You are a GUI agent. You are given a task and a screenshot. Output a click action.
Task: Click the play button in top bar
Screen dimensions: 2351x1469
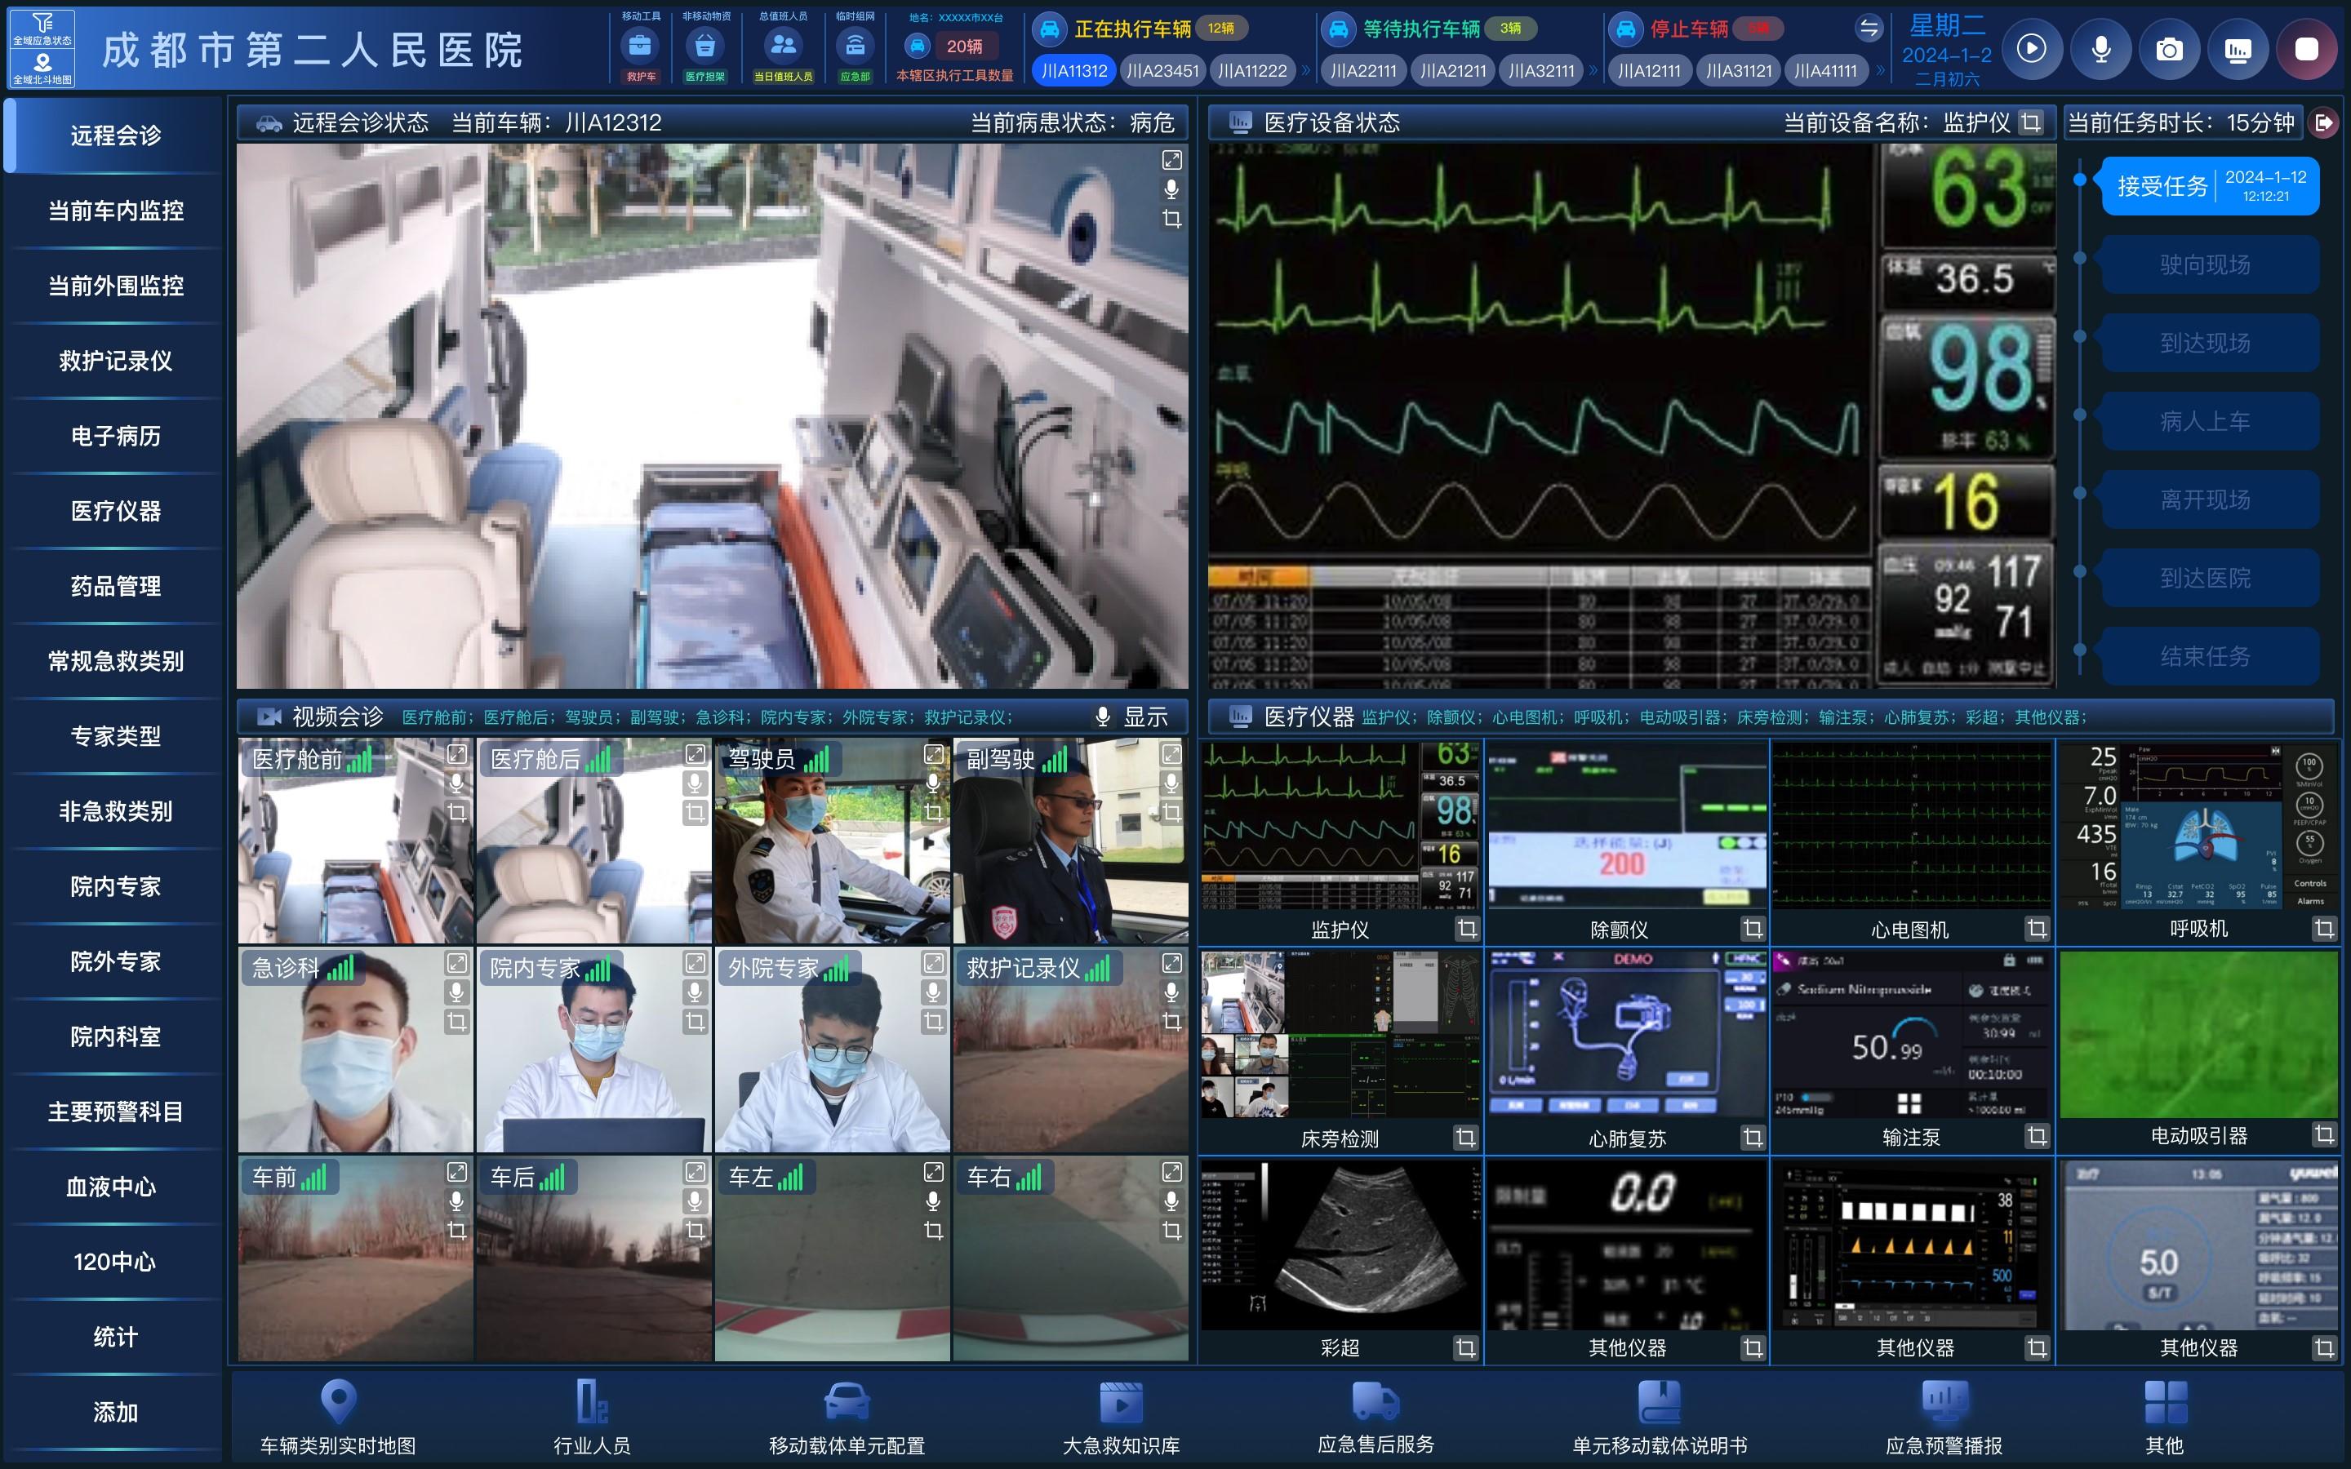point(2031,50)
